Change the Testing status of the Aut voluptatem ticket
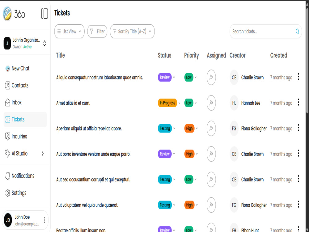Screen dimensions: 309x232 167,205
